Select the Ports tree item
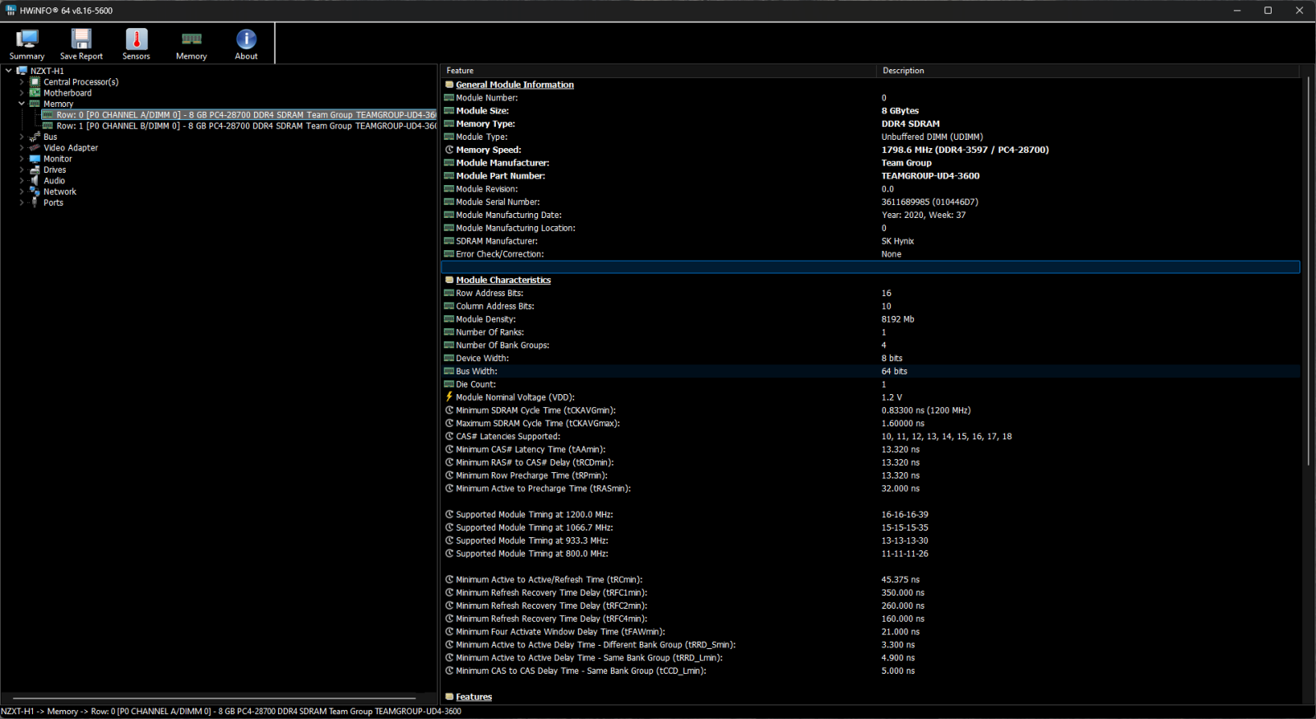This screenshot has width=1316, height=719. coord(53,202)
